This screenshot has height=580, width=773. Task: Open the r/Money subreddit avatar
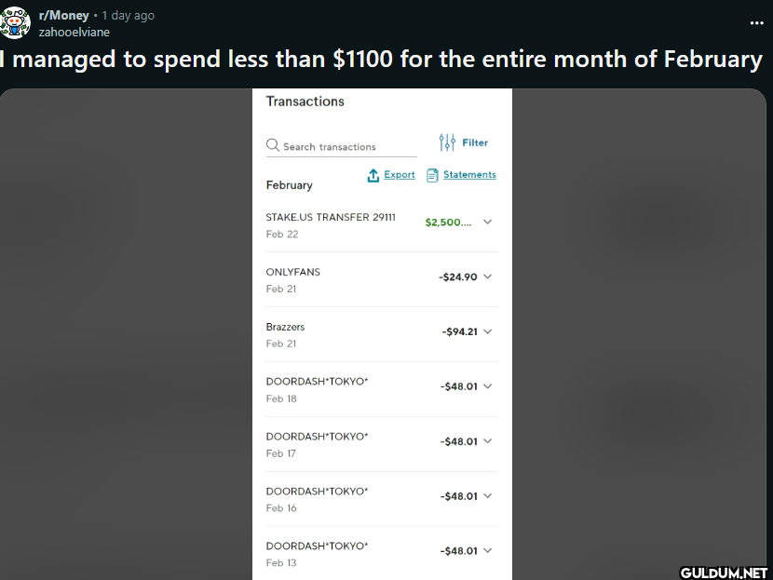15,22
